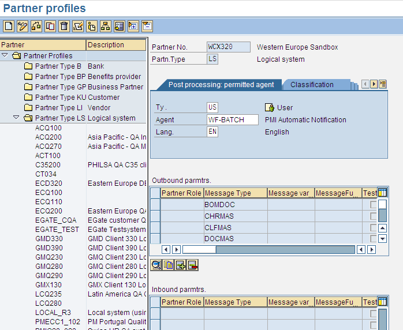
Task: Select partner ECD320 in the tree
Action: click(x=48, y=183)
